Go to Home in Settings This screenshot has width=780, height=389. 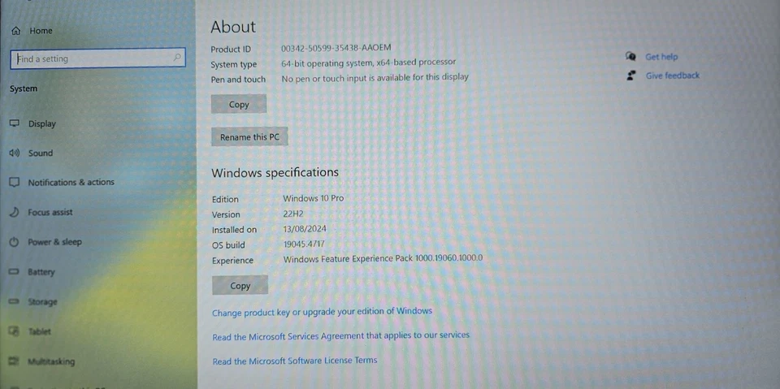[41, 31]
